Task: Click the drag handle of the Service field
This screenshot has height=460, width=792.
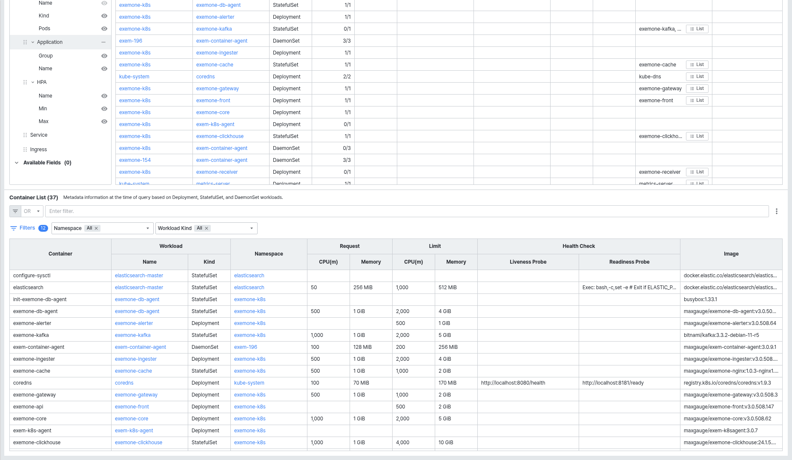Action: point(25,135)
